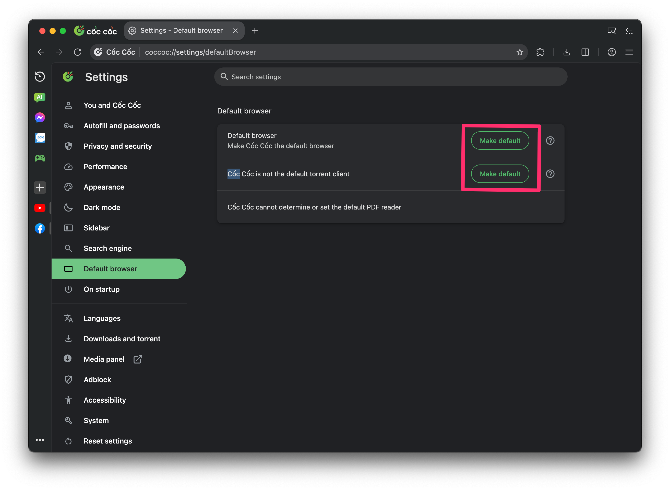
Task: Open Facebook from the sidebar
Action: click(x=40, y=228)
